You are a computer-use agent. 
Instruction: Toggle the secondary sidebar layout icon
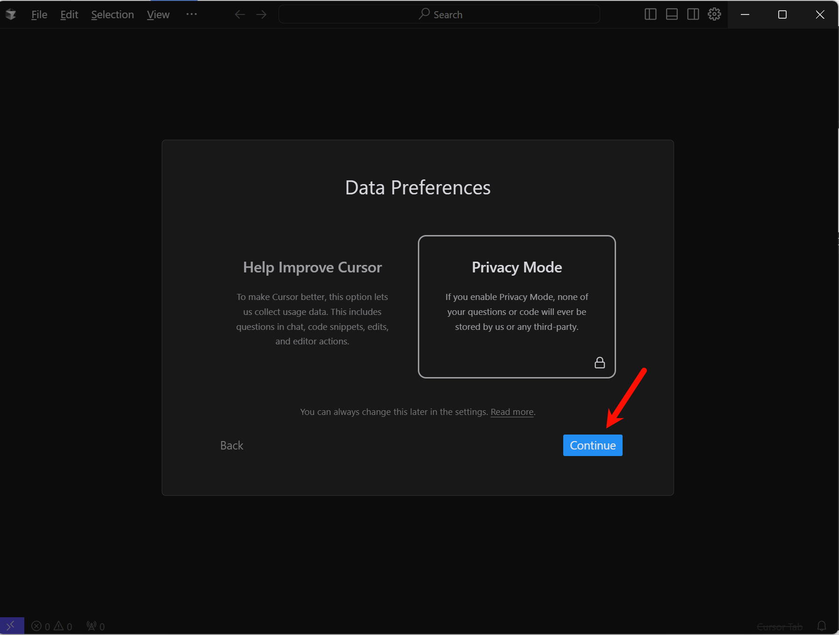pos(693,14)
